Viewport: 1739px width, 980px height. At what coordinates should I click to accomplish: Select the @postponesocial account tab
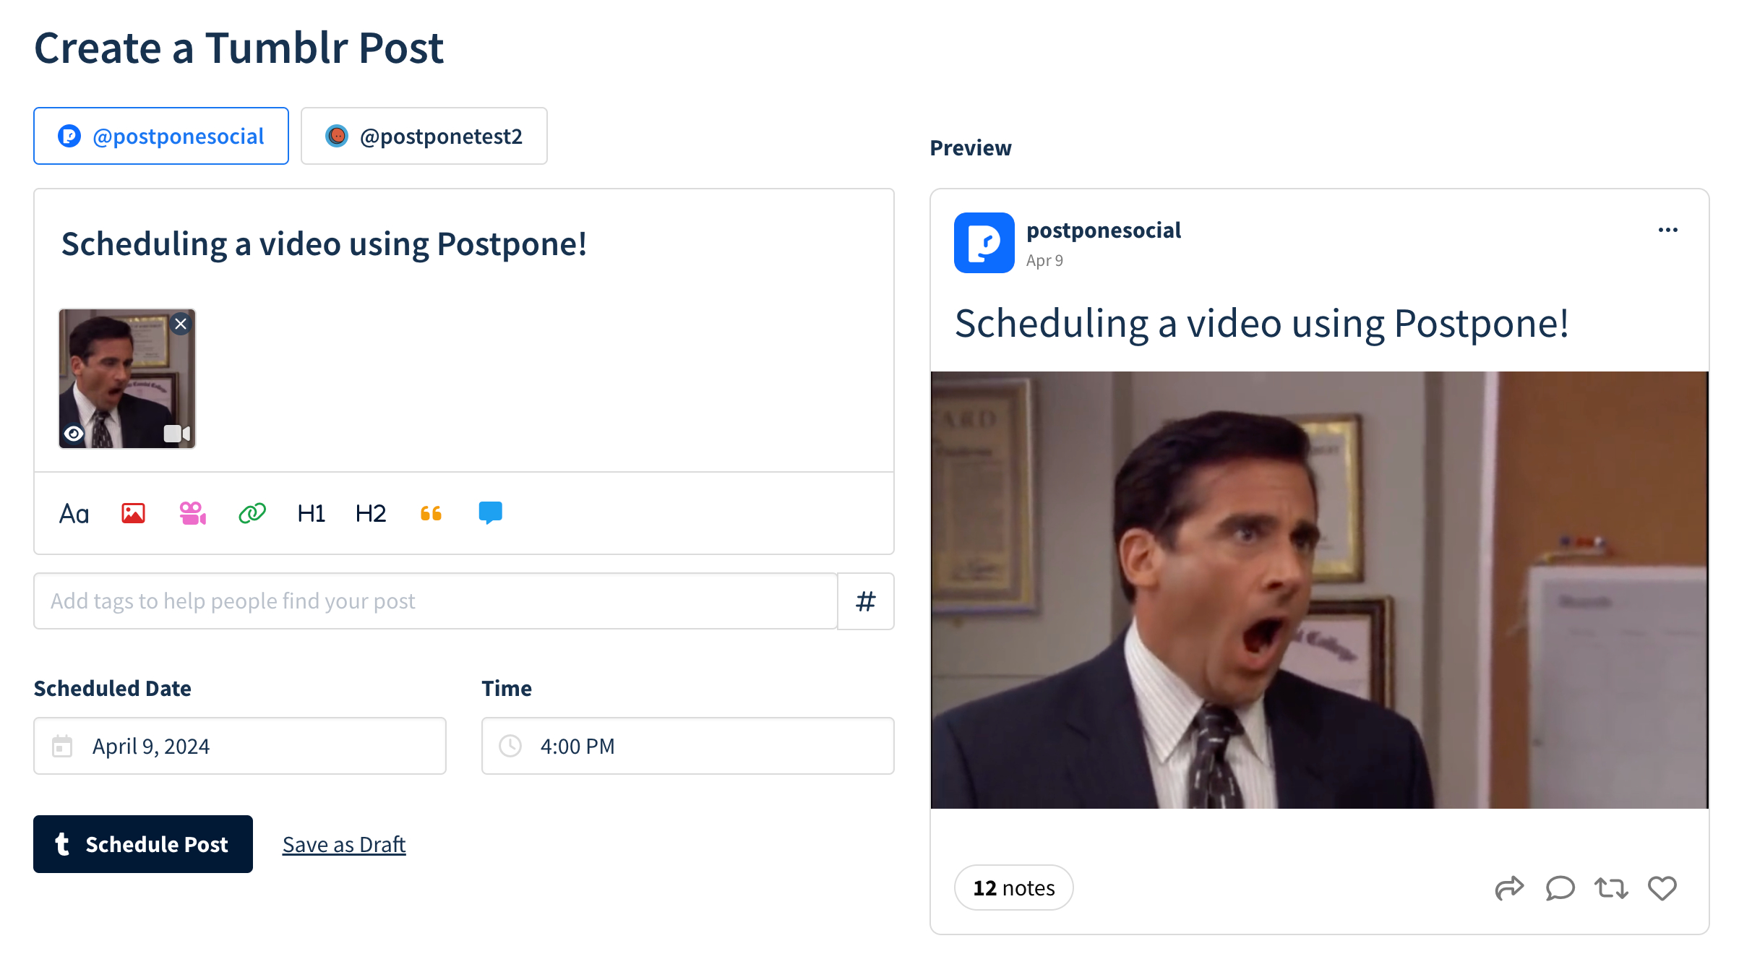161,136
